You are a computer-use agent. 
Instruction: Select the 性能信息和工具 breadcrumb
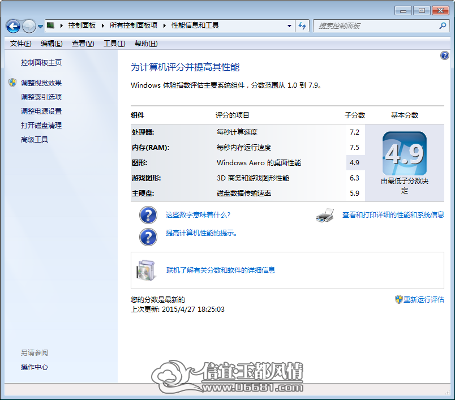tap(195, 25)
